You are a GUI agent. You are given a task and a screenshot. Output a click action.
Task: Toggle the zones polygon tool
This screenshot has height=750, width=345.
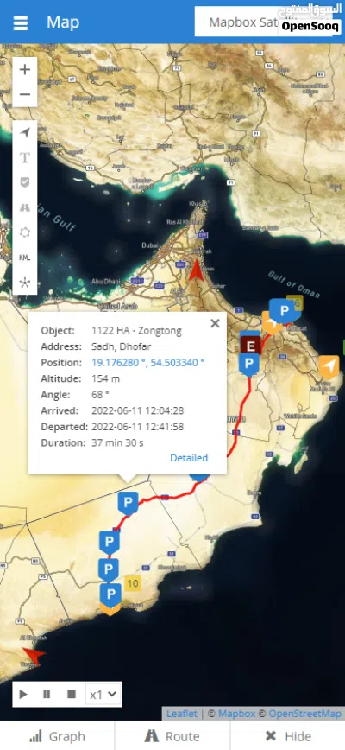(x=25, y=232)
